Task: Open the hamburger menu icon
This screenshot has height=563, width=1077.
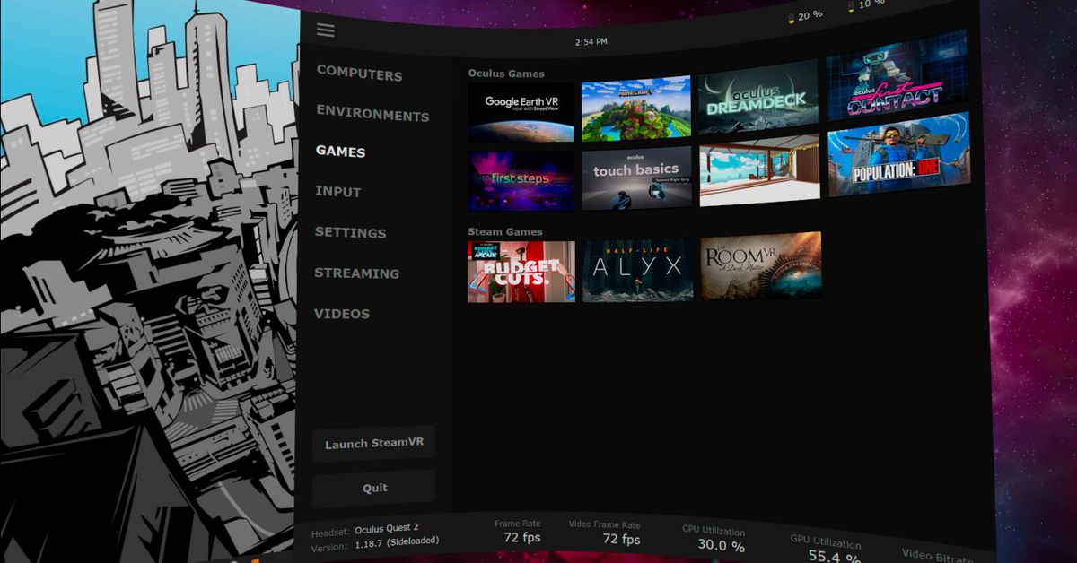Action: 325,30
